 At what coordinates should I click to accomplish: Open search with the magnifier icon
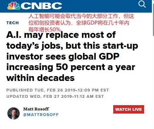[142, 4]
